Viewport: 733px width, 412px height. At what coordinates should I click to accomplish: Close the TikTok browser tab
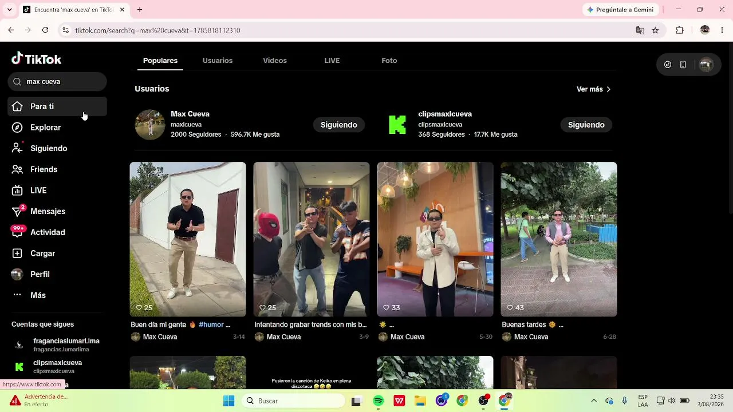pyautogui.click(x=122, y=10)
